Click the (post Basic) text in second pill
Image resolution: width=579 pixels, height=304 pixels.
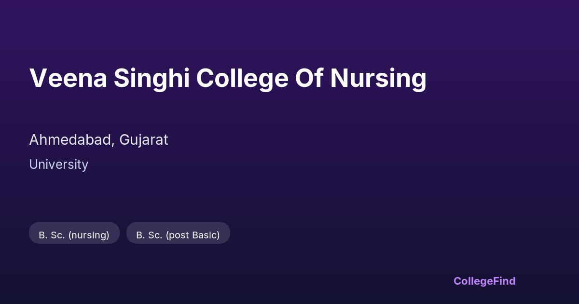[193, 235]
